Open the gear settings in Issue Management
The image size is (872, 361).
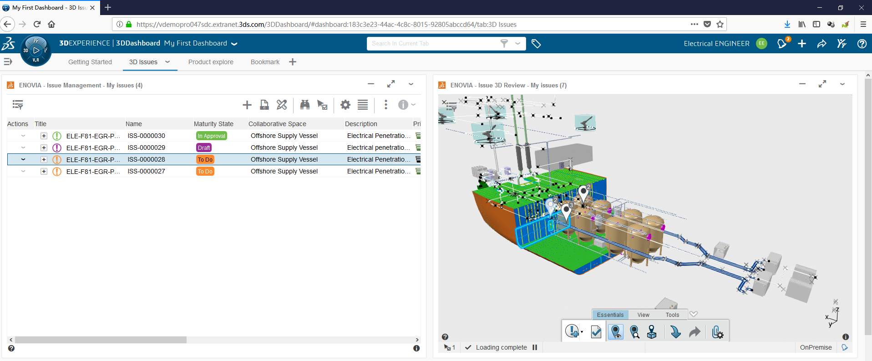(345, 105)
